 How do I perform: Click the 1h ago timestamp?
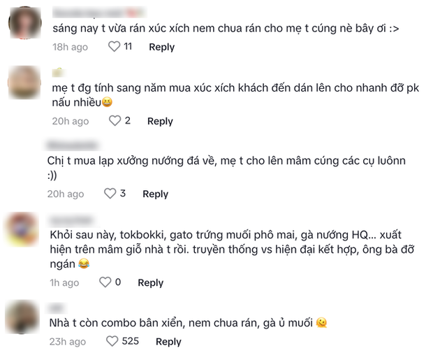pos(65,282)
